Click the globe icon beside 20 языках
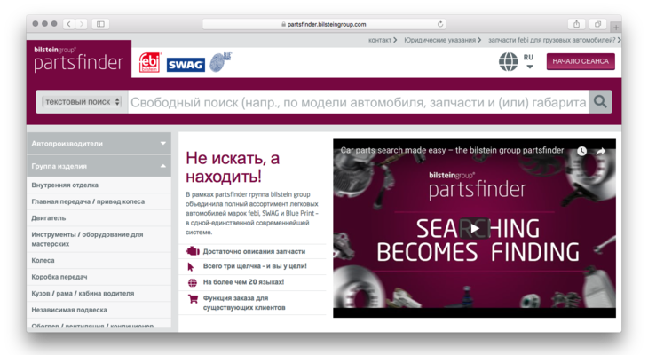Screen dimensions: 648x355 coord(192,283)
